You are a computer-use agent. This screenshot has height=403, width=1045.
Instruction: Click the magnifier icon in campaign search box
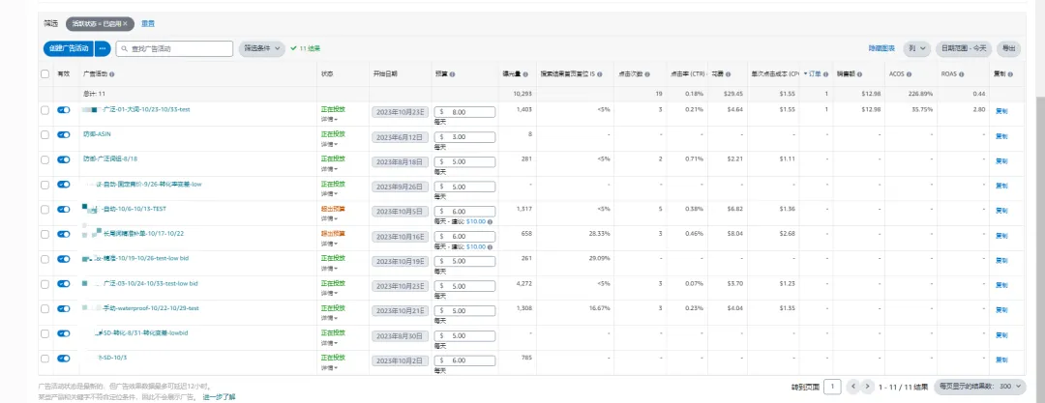tap(124, 48)
